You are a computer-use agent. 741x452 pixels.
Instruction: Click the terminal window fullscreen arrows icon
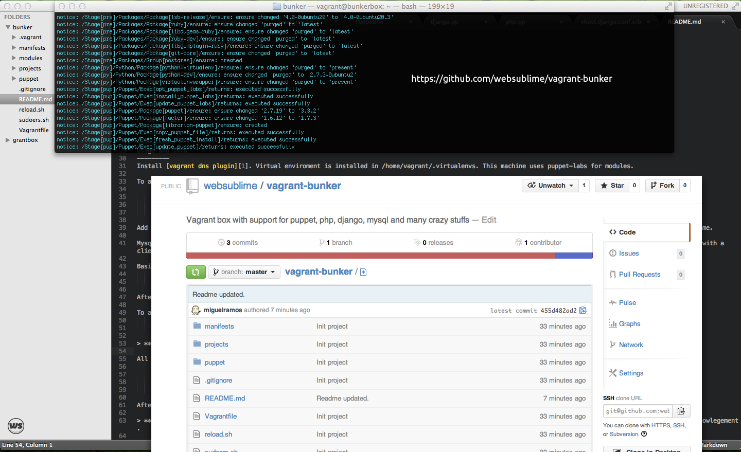click(668, 6)
